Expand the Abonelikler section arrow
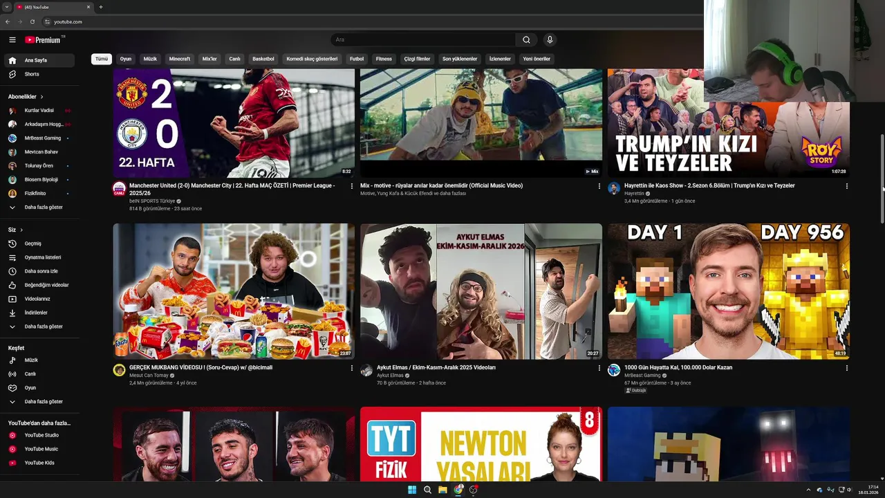Viewport: 885px width, 498px height. [x=41, y=97]
